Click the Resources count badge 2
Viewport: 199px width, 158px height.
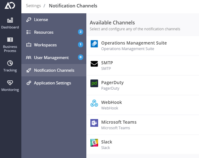(x=80, y=32)
